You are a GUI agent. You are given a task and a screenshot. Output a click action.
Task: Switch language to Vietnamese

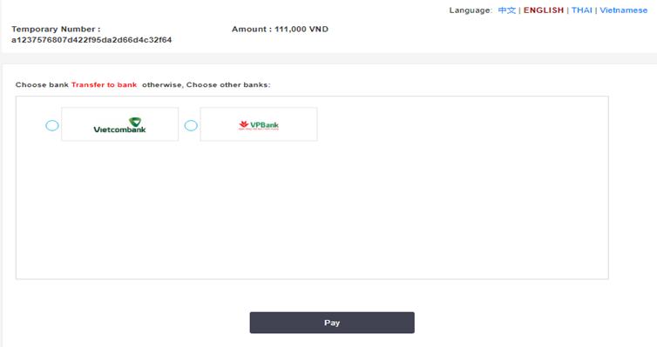[x=624, y=10]
